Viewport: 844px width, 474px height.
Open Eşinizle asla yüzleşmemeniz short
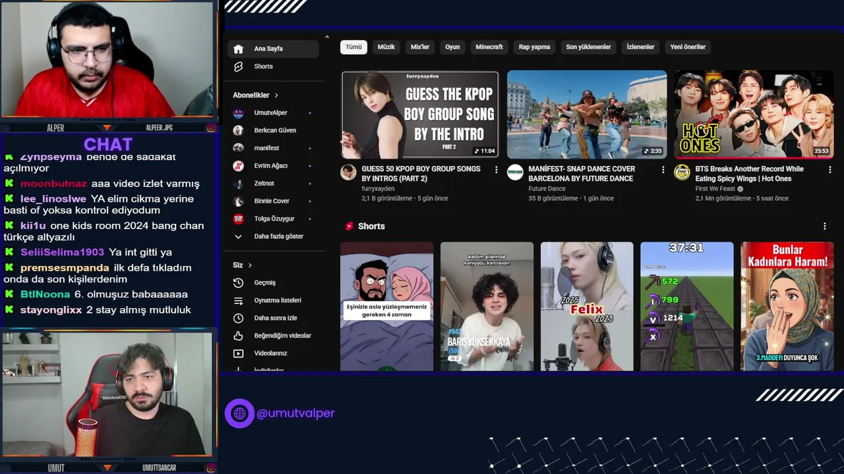point(386,306)
